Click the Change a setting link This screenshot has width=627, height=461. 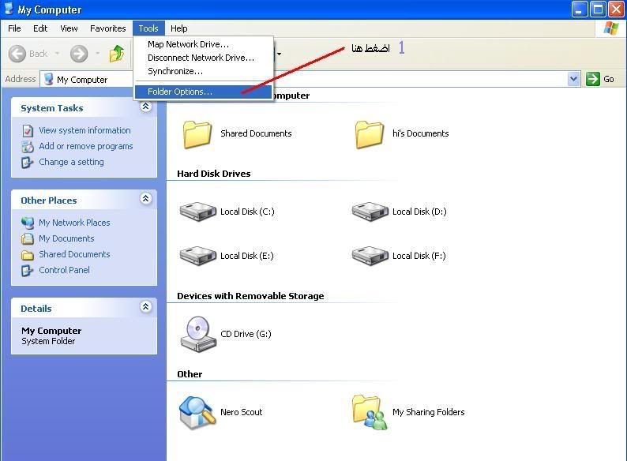coord(72,163)
